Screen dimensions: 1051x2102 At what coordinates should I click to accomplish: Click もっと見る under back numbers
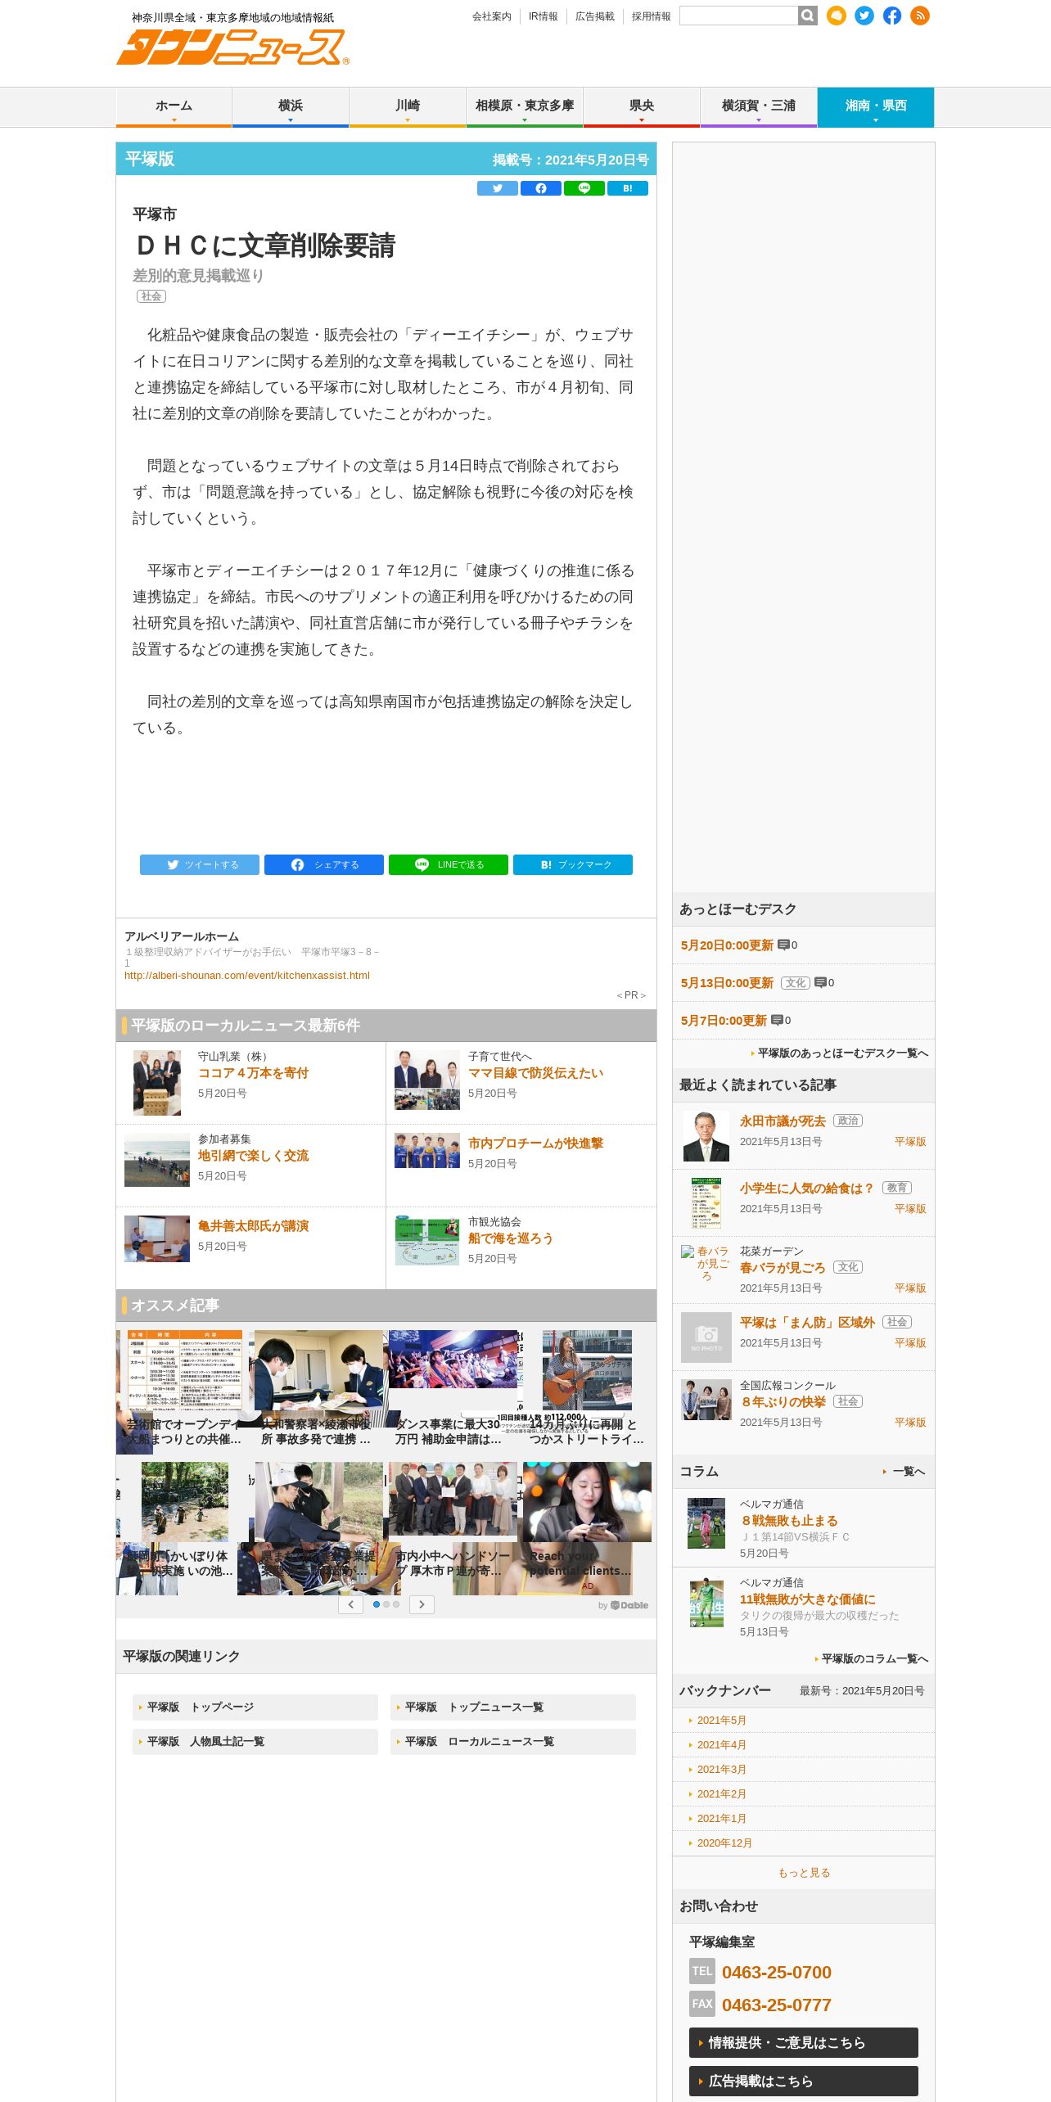pyautogui.click(x=804, y=1873)
